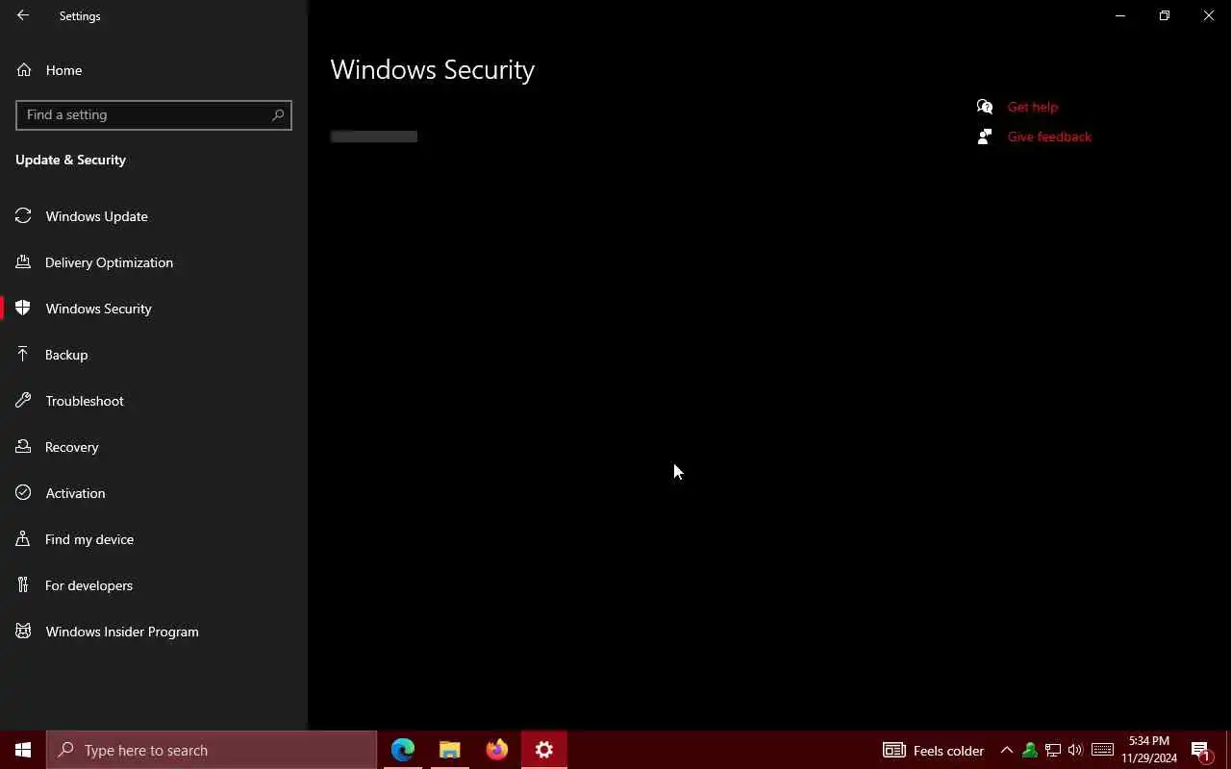Open the Get help link

[1032, 107]
